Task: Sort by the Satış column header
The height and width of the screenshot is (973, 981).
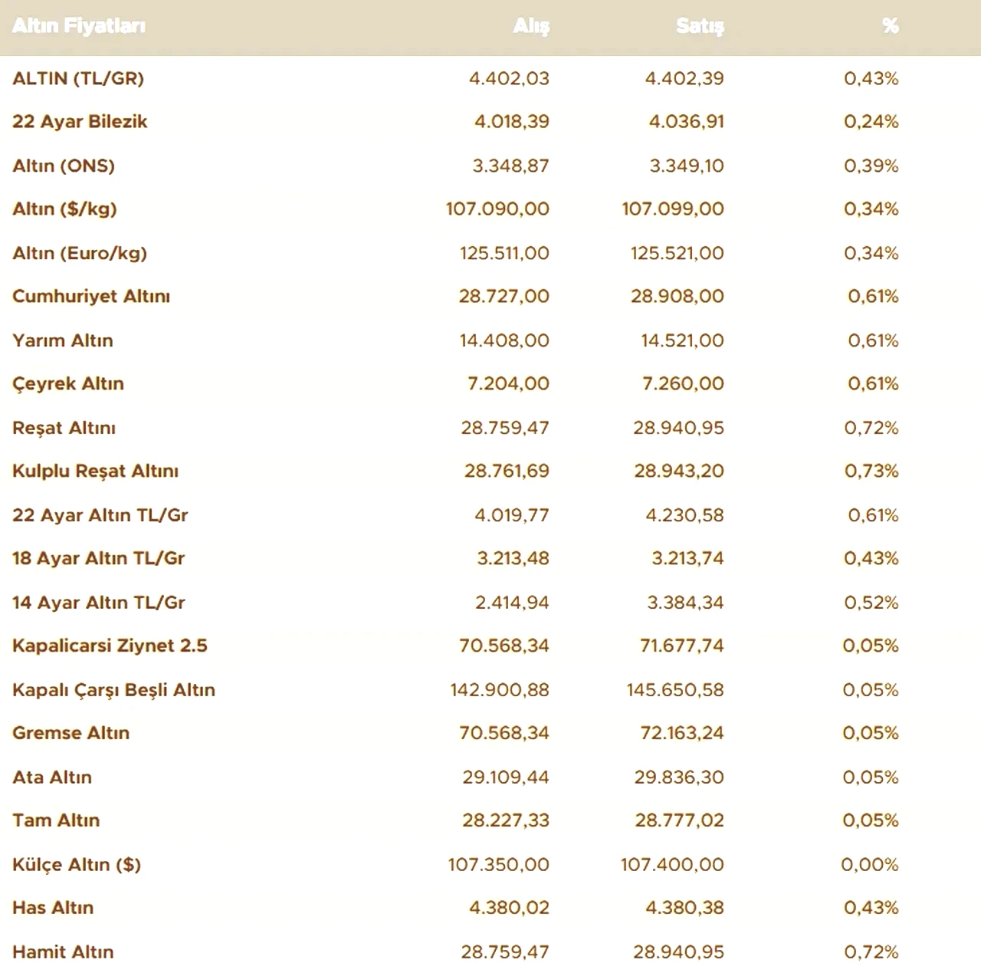Action: coord(700,26)
